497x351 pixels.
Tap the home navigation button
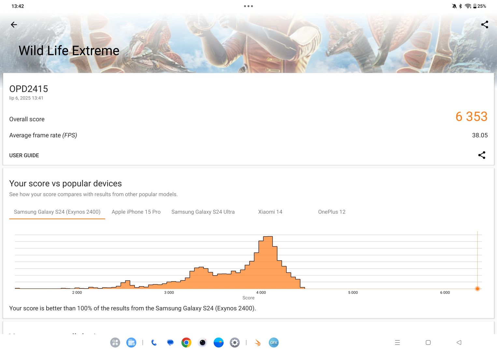click(x=428, y=343)
